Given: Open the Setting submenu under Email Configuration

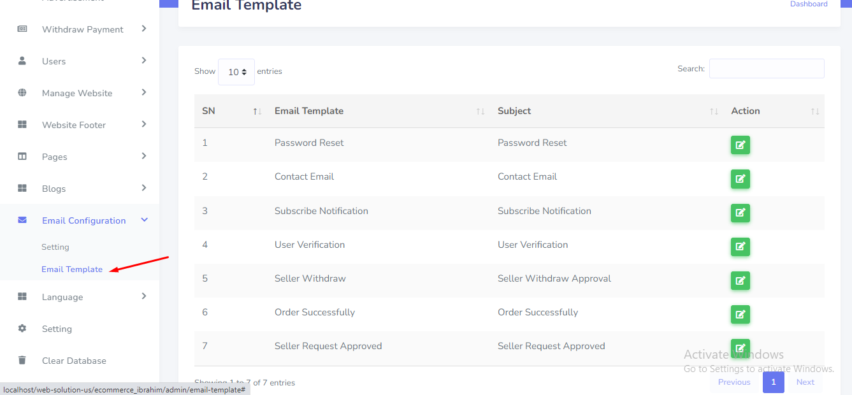Looking at the screenshot, I should pyautogui.click(x=55, y=247).
